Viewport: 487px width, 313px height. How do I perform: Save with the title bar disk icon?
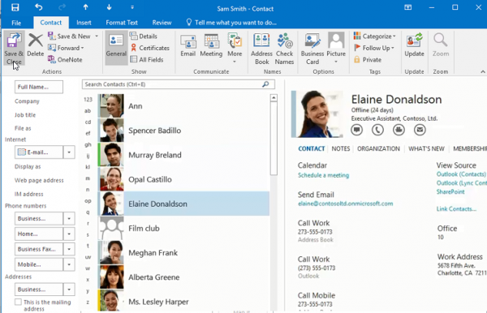[x=15, y=7]
